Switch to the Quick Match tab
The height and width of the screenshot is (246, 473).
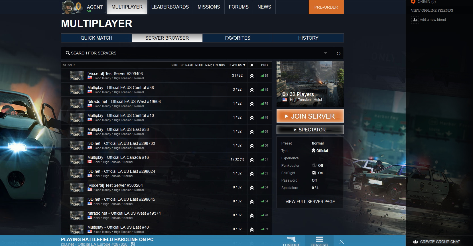click(x=96, y=38)
